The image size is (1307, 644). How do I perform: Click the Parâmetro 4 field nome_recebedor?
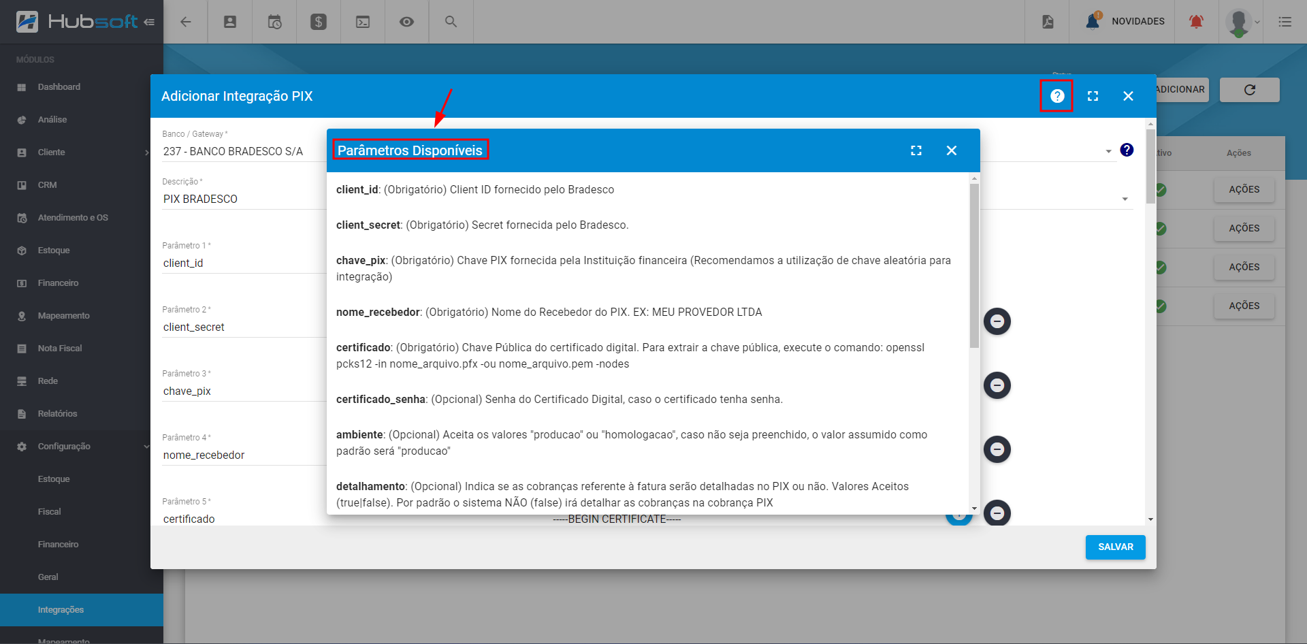click(x=244, y=455)
